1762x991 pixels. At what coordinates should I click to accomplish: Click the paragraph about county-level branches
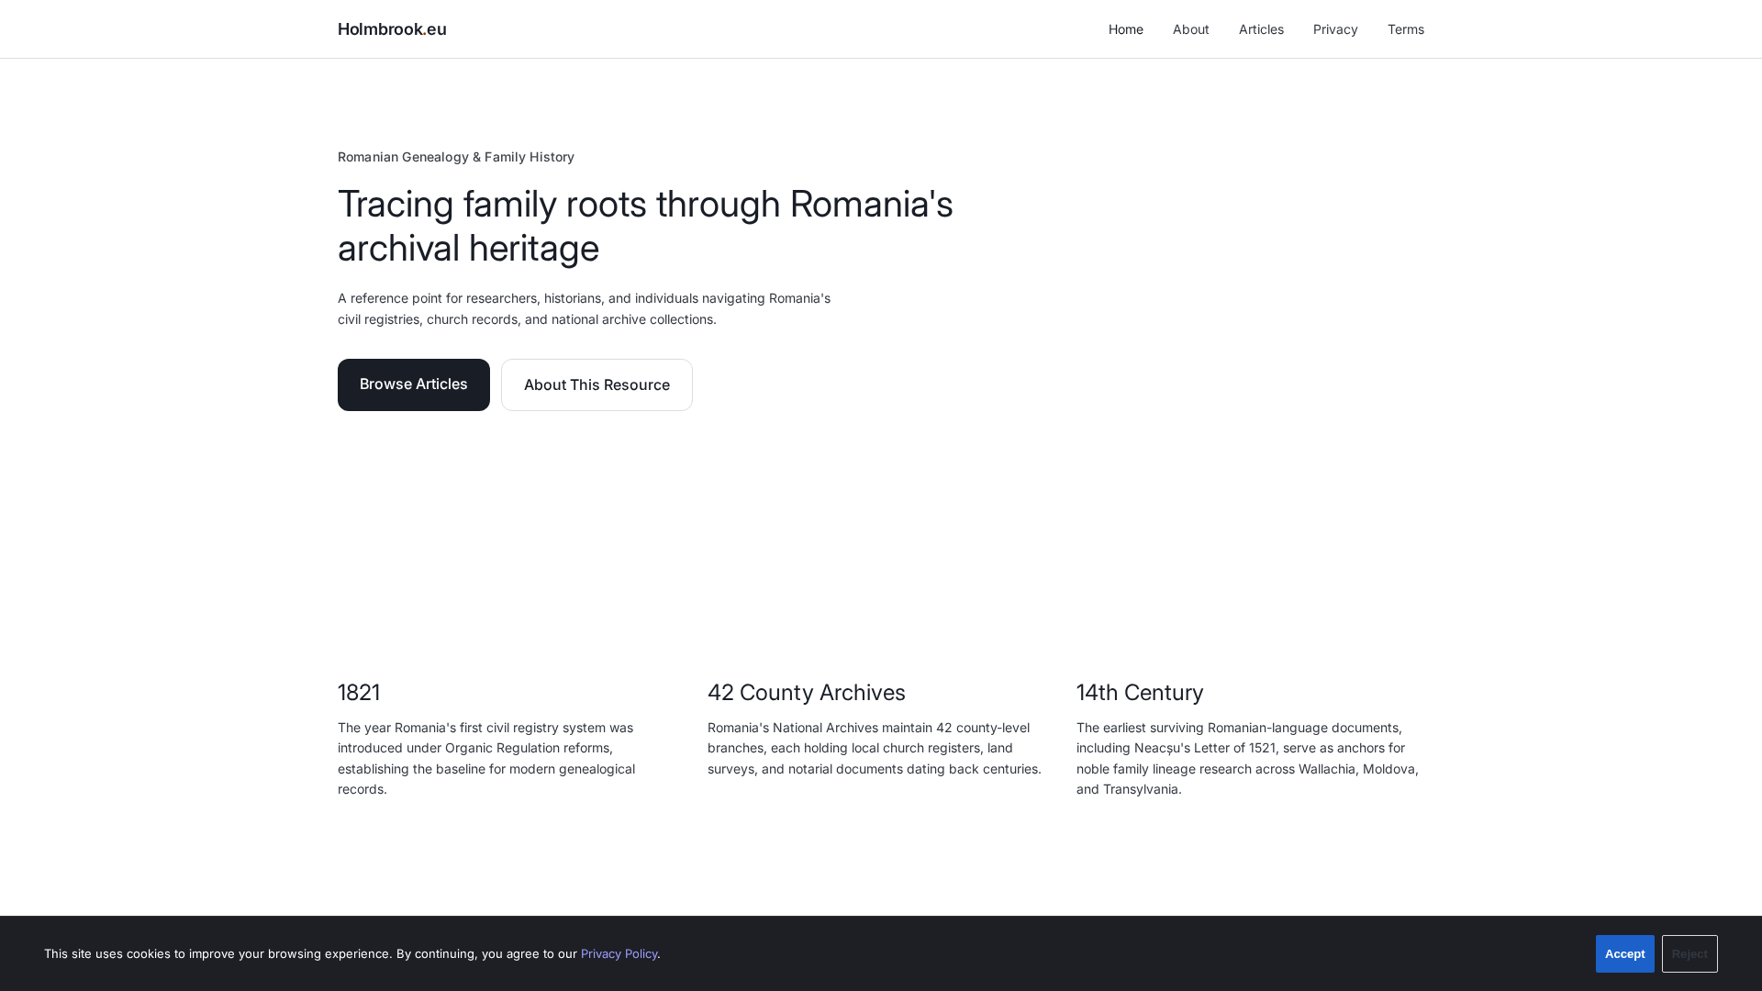pos(875,748)
